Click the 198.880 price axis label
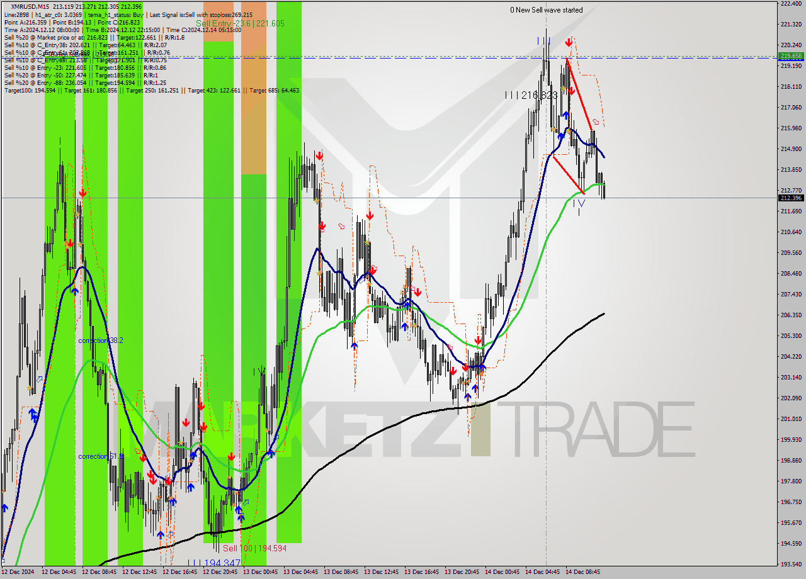Screen dimensions: 806x579 coord(791,460)
